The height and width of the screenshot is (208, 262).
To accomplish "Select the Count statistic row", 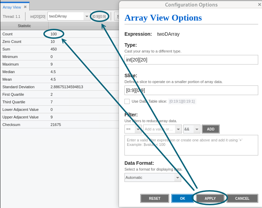I will [x=24, y=34].
